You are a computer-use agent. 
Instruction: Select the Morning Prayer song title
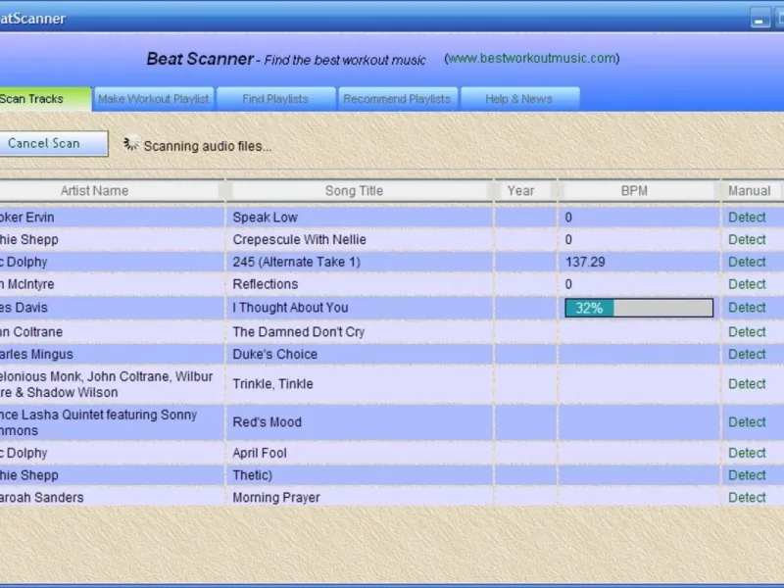tap(276, 498)
